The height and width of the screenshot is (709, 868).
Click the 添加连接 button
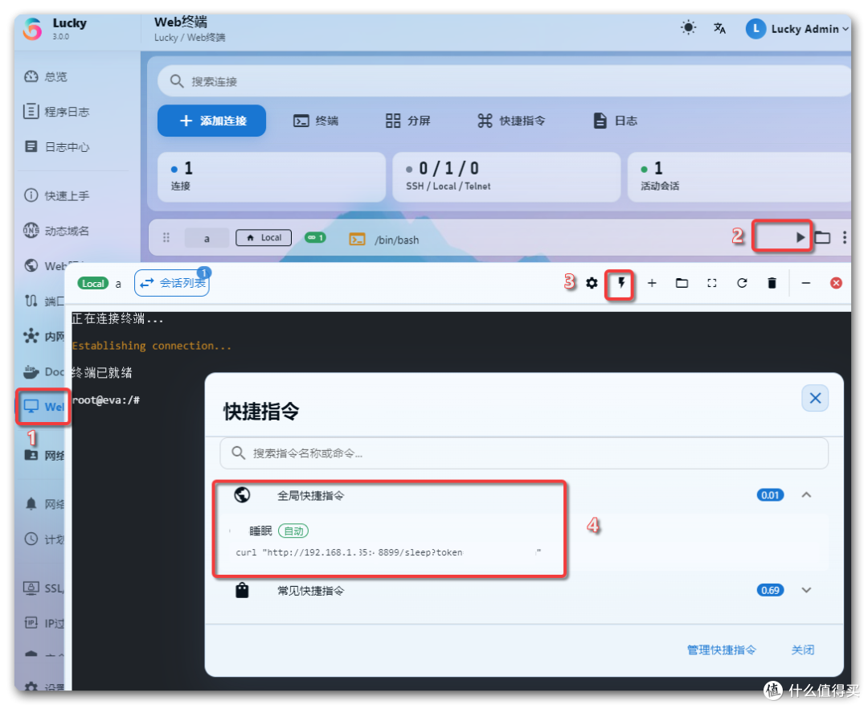[211, 121]
